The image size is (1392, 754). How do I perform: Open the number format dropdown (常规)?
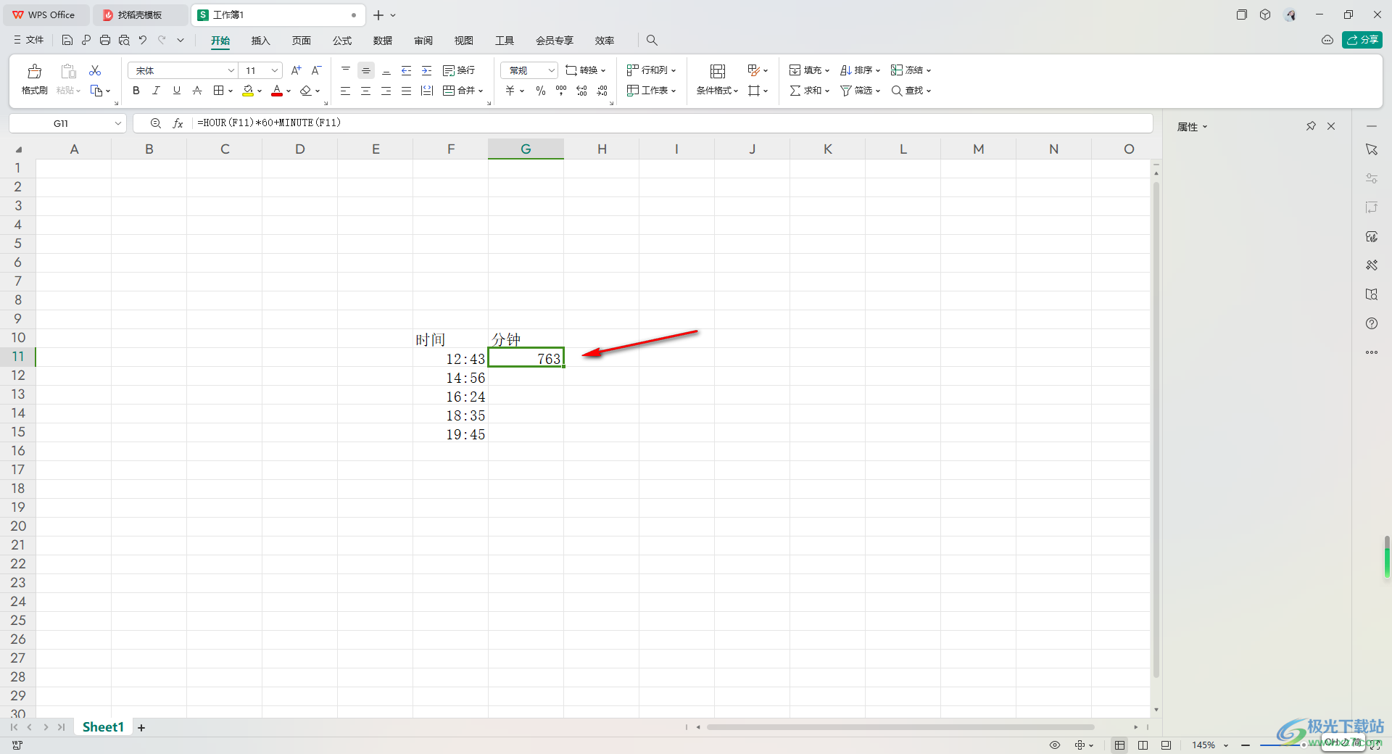tap(529, 70)
